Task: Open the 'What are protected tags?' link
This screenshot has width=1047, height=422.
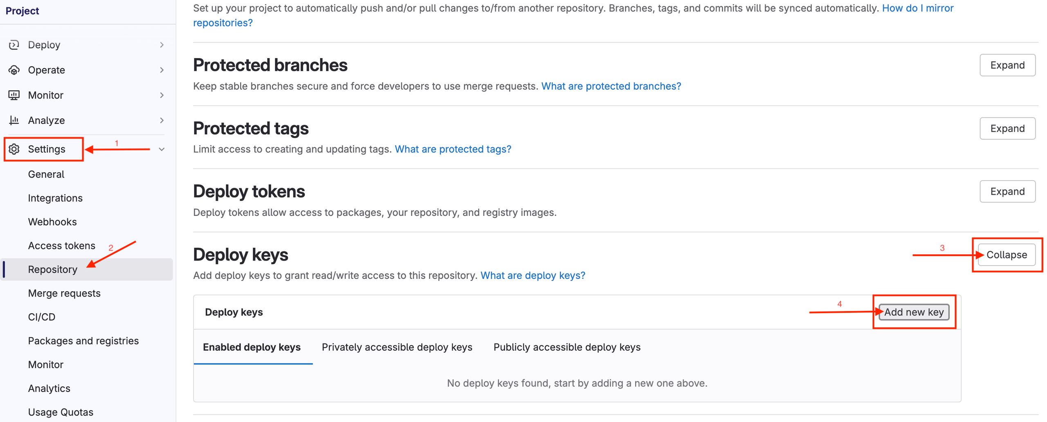Action: coord(453,149)
